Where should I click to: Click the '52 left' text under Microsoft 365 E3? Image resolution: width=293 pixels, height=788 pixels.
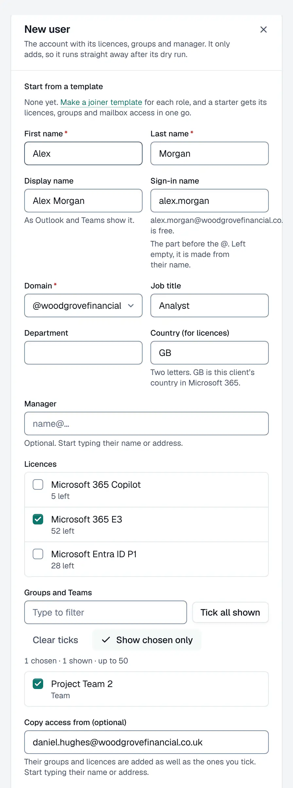(63, 531)
